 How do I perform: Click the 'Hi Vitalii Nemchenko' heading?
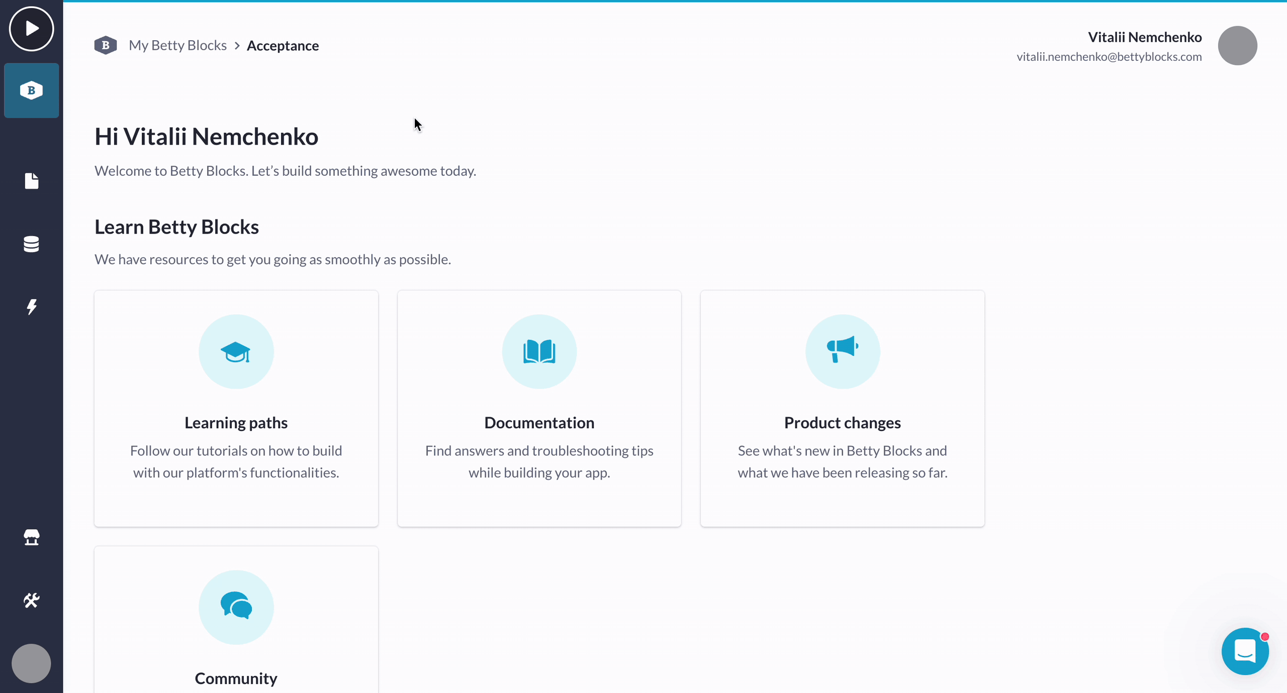tap(206, 137)
